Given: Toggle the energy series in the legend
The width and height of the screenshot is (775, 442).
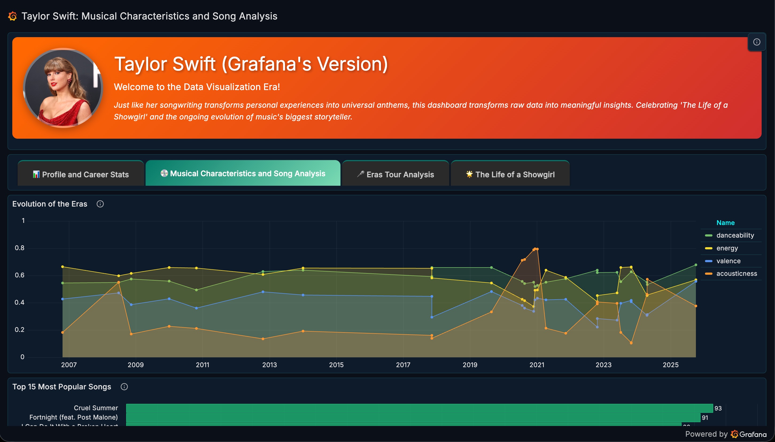Looking at the screenshot, I should 727,248.
